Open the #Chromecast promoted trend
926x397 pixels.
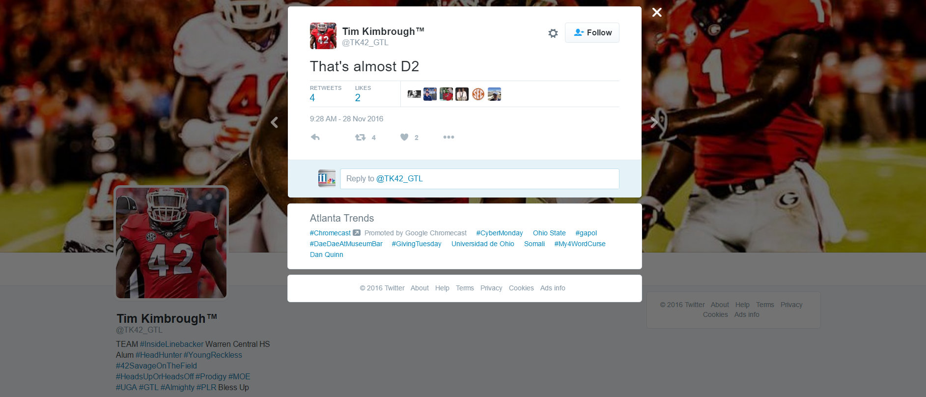coord(330,233)
